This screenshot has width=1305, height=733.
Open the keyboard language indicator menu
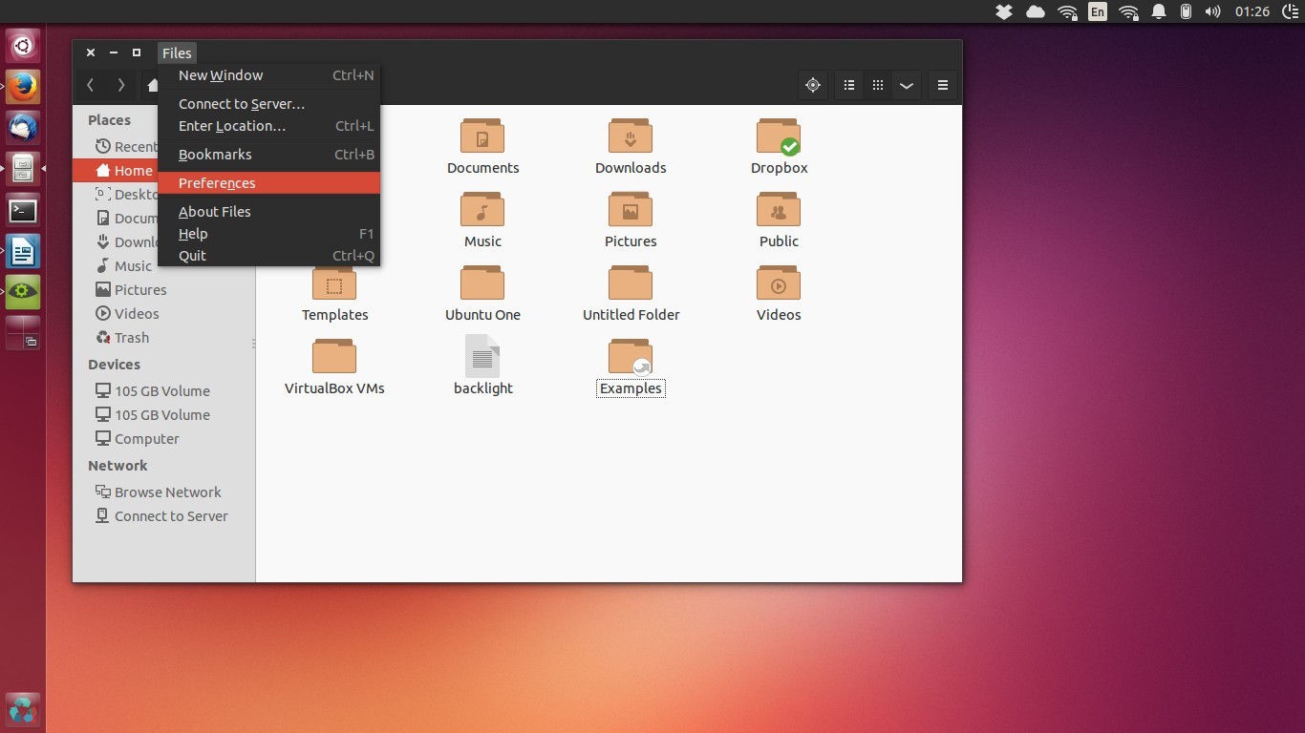[1098, 11]
